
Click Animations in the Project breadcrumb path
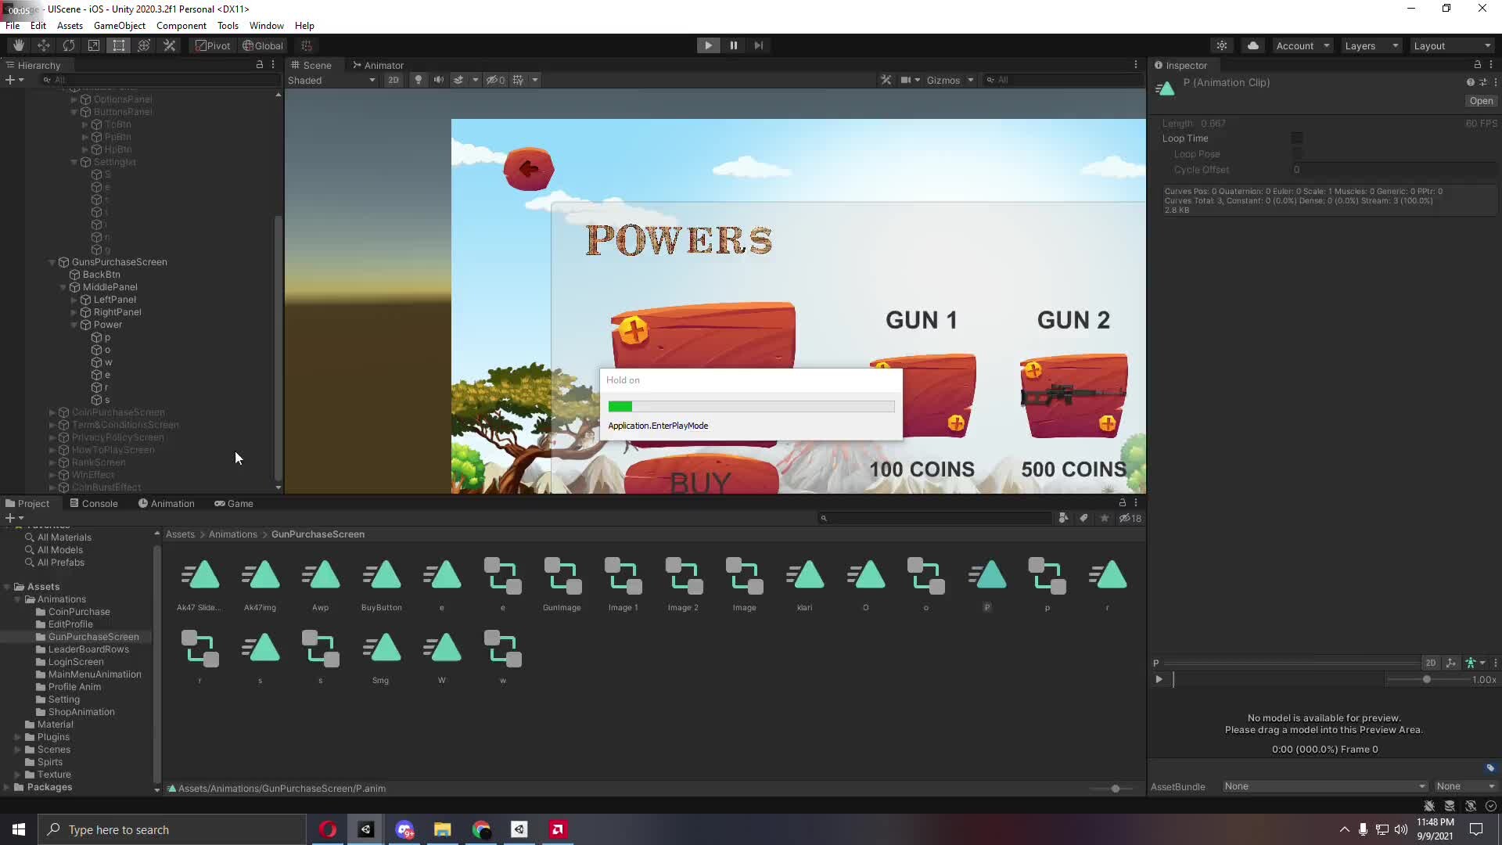232,534
